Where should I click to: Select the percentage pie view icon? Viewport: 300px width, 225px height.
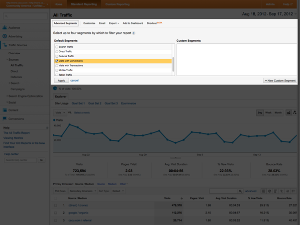269,191
